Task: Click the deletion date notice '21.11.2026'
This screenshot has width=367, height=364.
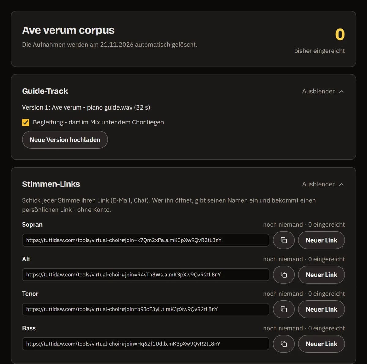Action: (x=117, y=45)
